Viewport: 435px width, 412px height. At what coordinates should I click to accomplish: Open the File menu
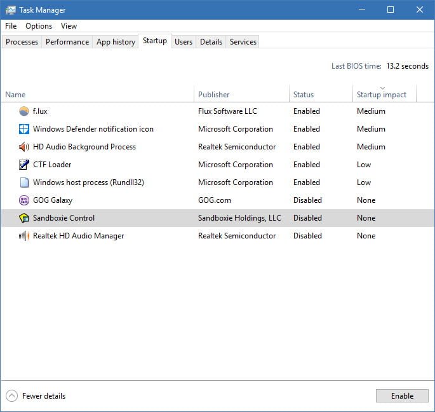(x=11, y=26)
